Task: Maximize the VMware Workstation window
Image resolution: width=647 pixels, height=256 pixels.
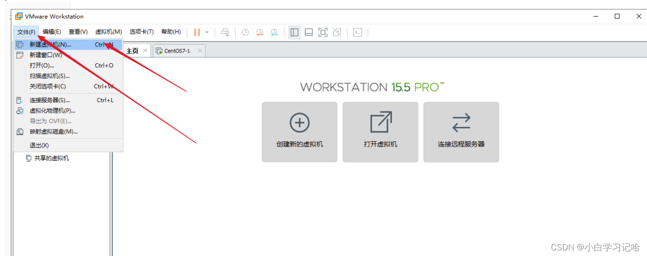Action: tap(617, 16)
